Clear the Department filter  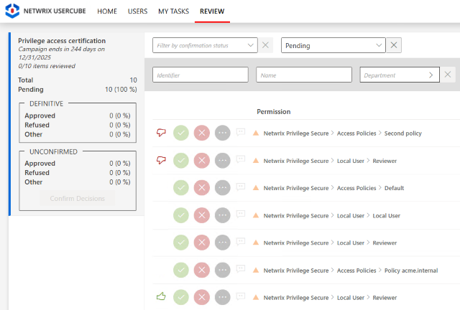point(448,75)
